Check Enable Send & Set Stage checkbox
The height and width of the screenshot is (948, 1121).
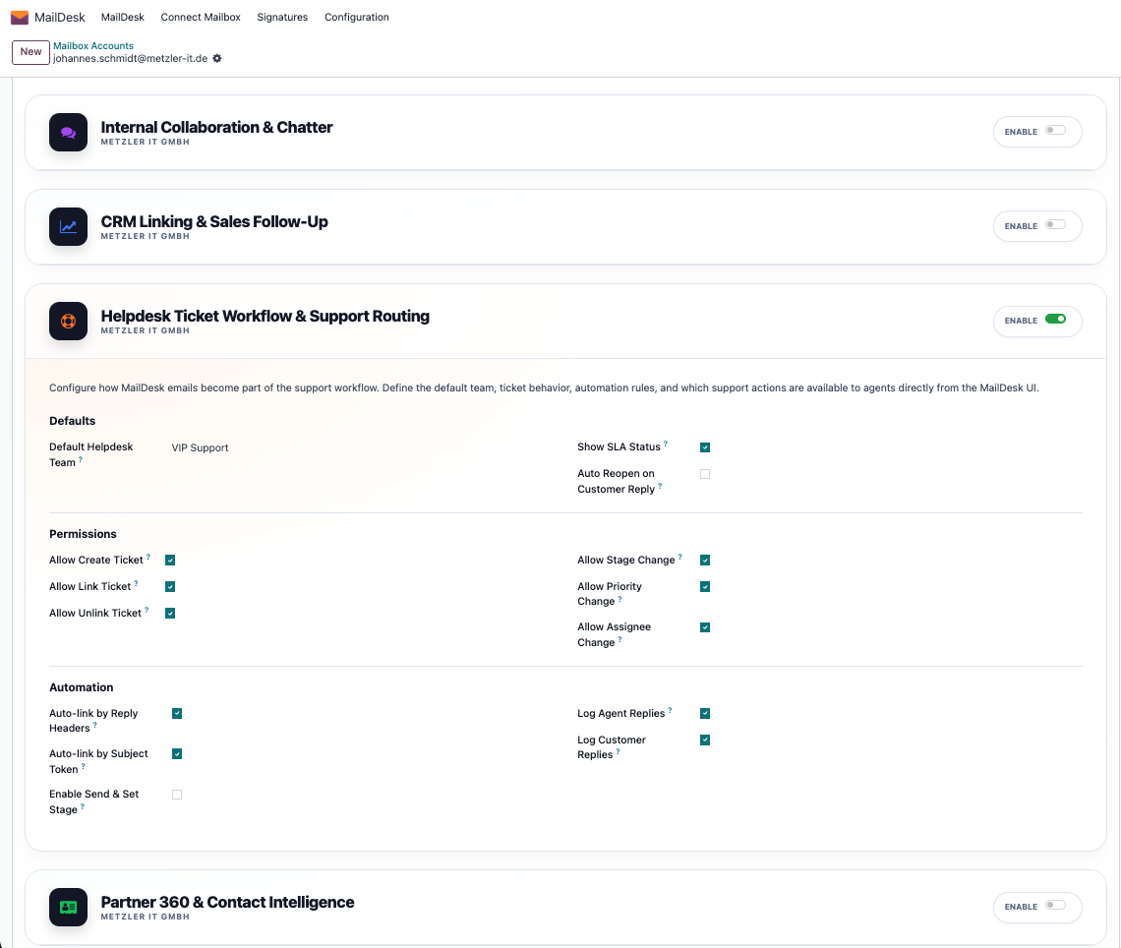click(177, 795)
